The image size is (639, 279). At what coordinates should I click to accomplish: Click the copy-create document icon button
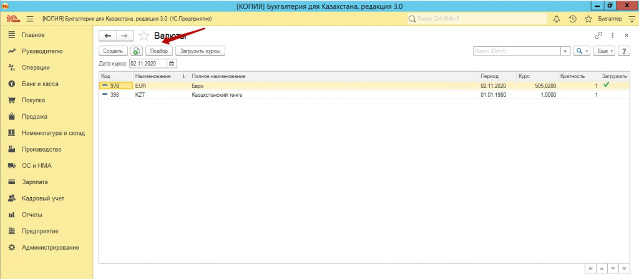pos(137,51)
